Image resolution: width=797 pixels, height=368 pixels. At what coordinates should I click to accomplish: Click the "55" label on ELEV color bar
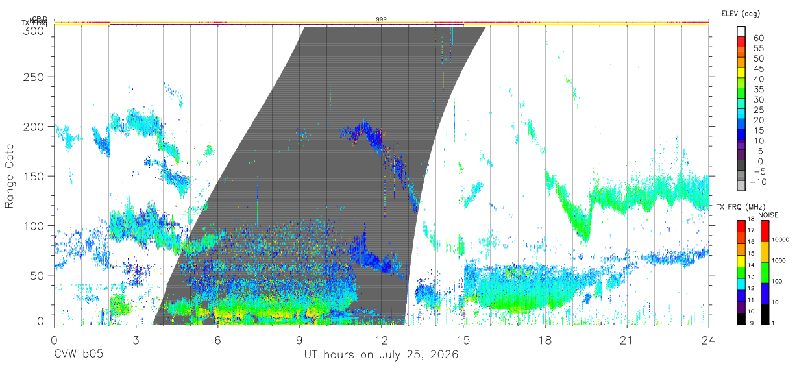point(758,49)
